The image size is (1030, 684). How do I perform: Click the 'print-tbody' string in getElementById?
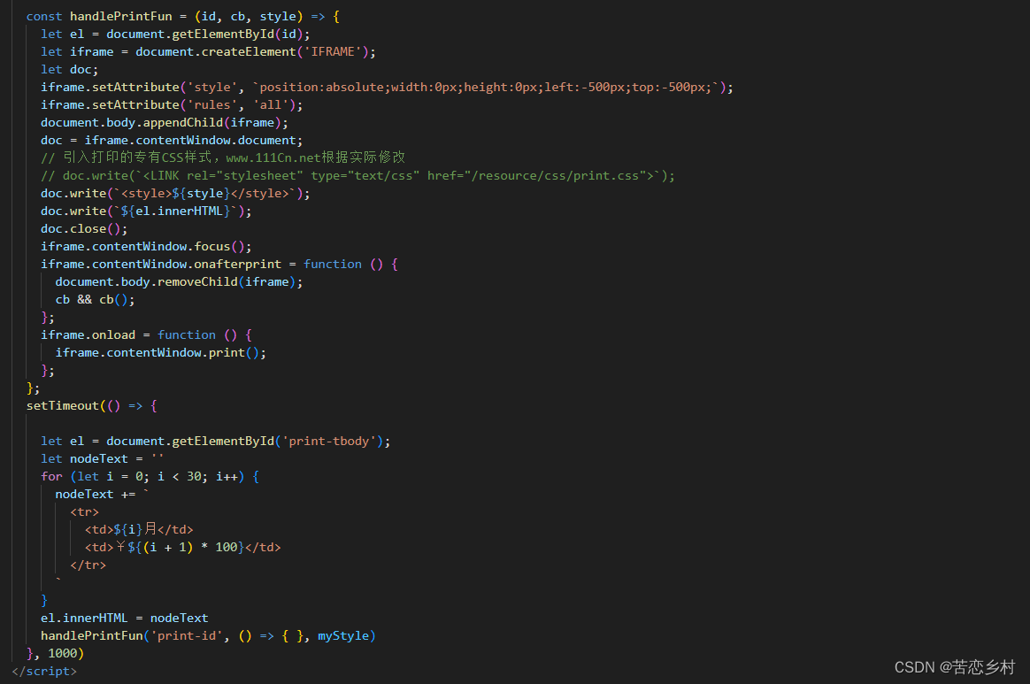tap(333, 442)
